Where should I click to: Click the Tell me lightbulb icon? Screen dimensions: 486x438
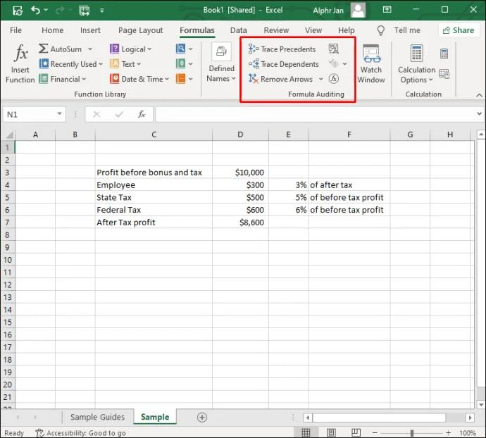click(380, 30)
